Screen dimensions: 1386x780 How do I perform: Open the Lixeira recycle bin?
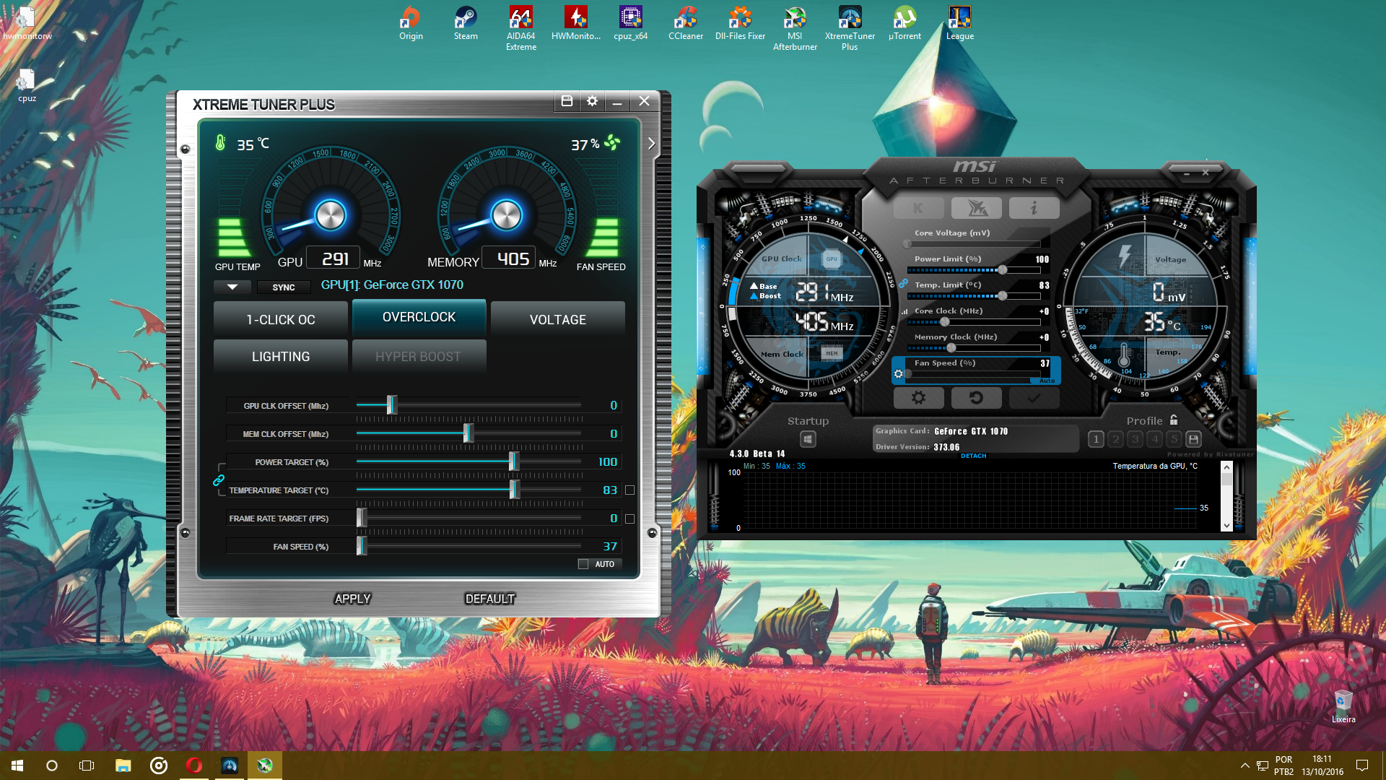point(1343,706)
